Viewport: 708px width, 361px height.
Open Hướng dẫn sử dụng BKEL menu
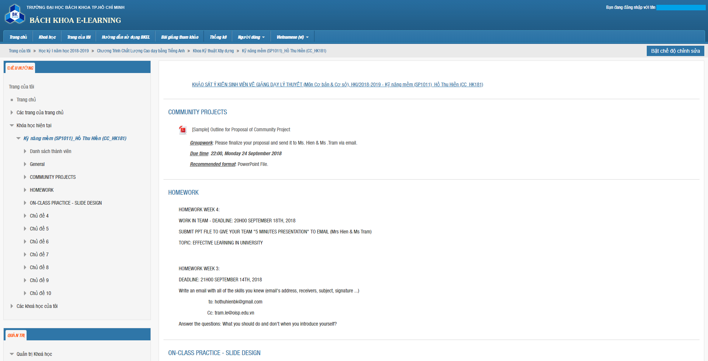[125, 37]
